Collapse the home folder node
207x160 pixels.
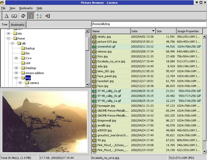coord(8,38)
